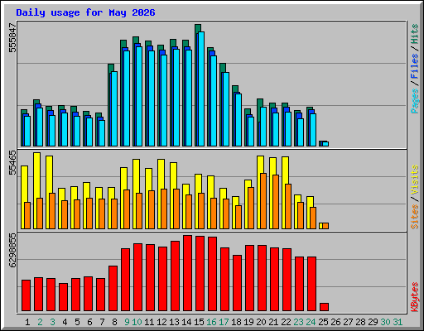Image resolution: width=424 pixels, height=331 pixels.
Task: Click day 5 on the x-axis
Action: [x=77, y=322]
